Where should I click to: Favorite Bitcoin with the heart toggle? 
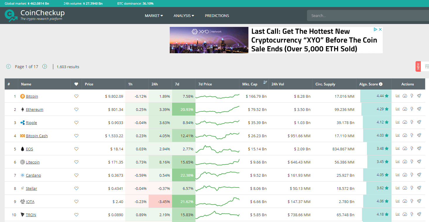pos(76,96)
